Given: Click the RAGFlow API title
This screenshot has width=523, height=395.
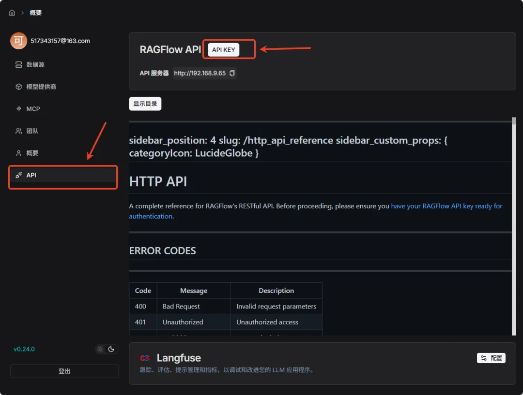Looking at the screenshot, I should coord(170,50).
